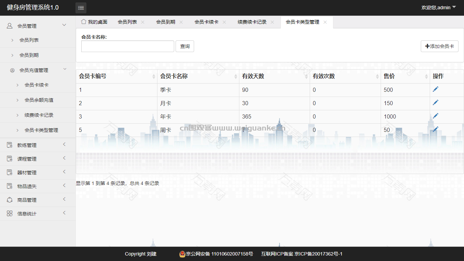Switch to the 我的桌面 tab
464x261 pixels.
point(94,22)
